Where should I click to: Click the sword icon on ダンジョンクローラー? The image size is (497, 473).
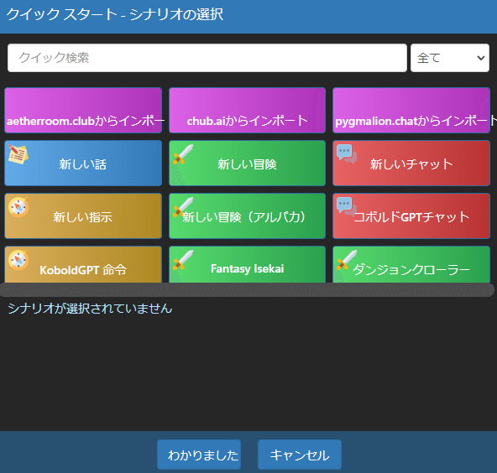click(x=347, y=260)
